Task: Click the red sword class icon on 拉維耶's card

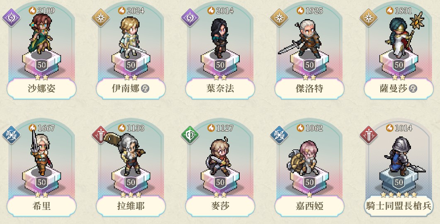Action: pos(100,135)
